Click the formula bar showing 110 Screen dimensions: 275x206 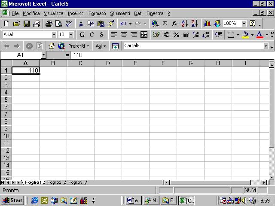click(x=173, y=55)
